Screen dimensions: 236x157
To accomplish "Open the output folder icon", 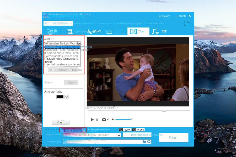I will pyautogui.click(x=144, y=142).
